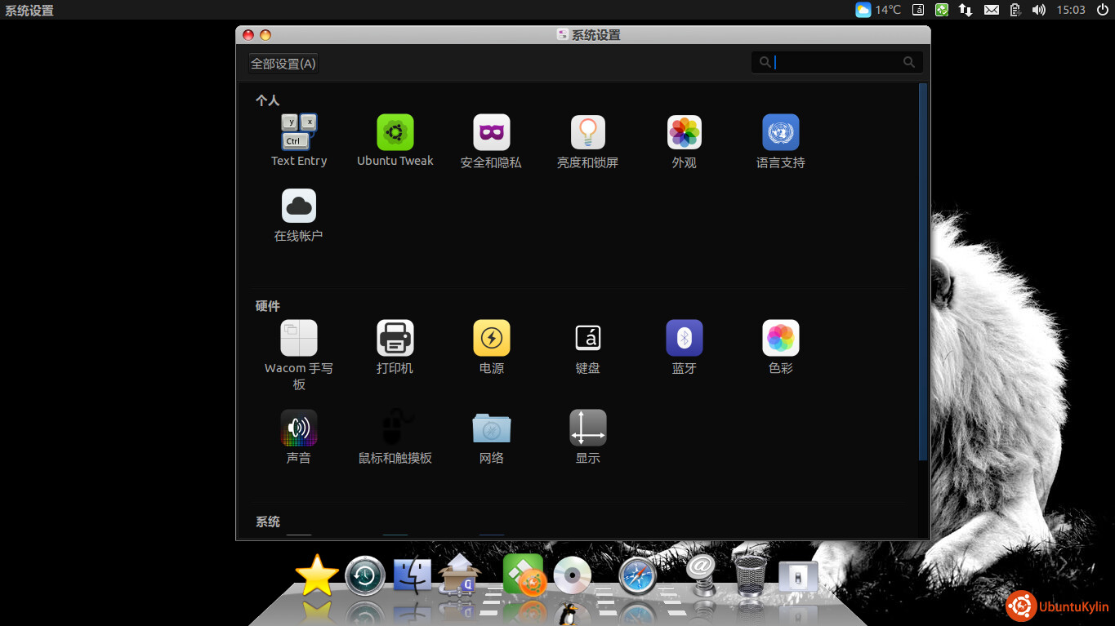Open the Trash from the dock
The width and height of the screenshot is (1115, 626).
[x=750, y=575]
